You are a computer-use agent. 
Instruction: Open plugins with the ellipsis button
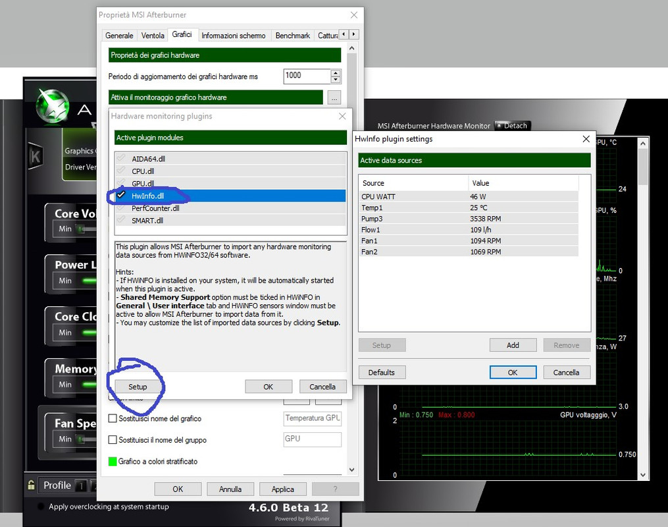334,97
